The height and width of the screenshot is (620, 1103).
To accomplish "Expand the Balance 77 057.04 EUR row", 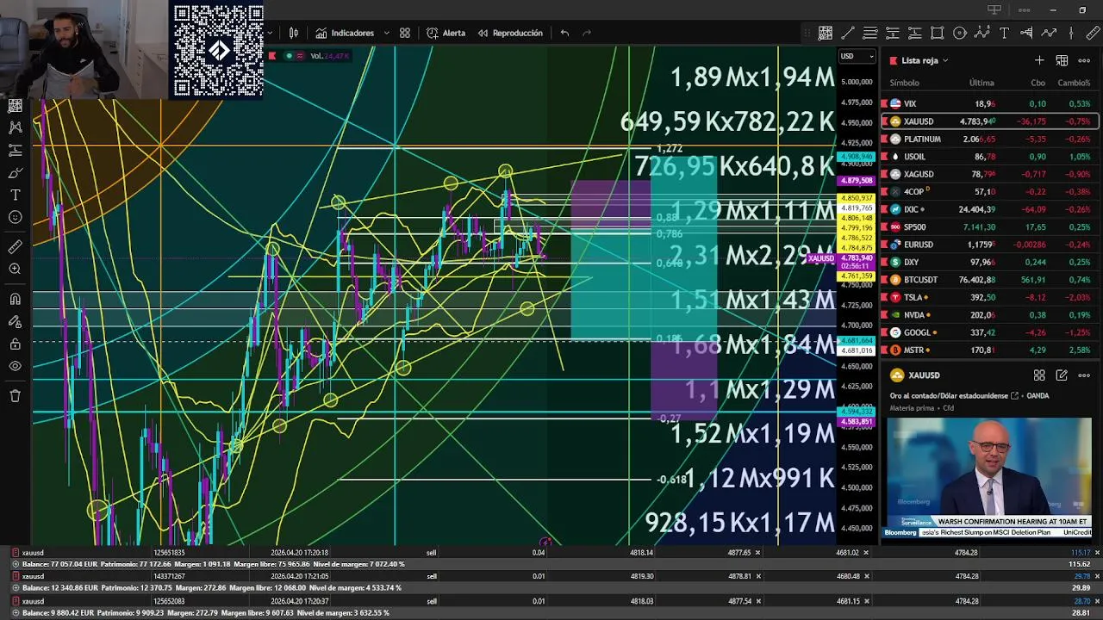I will 16,564.
